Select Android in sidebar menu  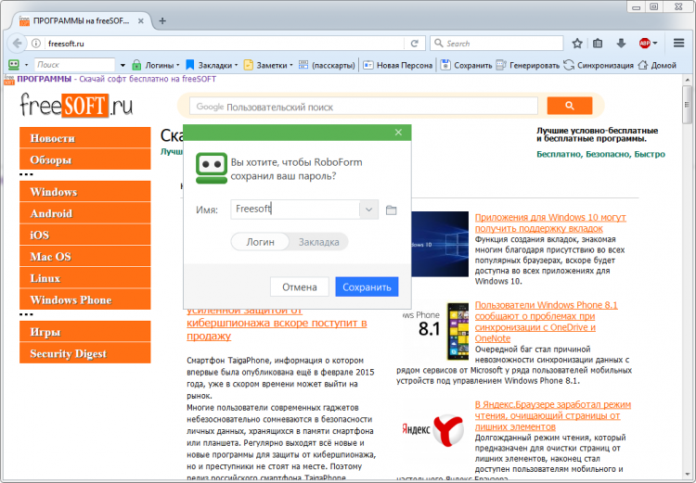click(85, 213)
